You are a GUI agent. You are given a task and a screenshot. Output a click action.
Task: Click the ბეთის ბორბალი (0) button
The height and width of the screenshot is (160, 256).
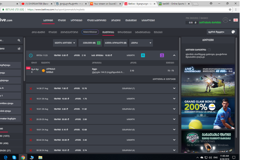coord(115,43)
